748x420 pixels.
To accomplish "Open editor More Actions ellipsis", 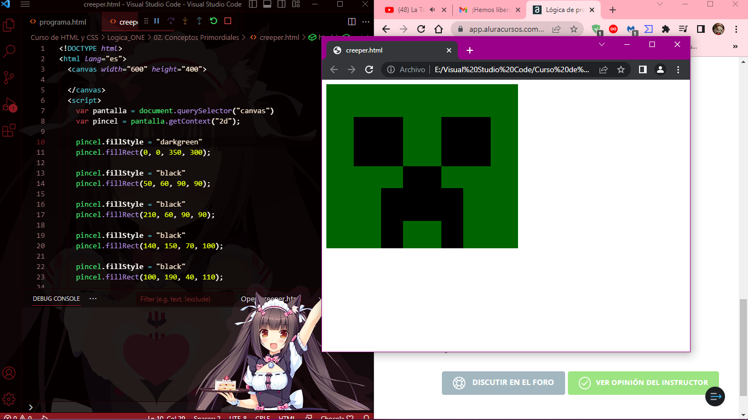I will pyautogui.click(x=366, y=22).
